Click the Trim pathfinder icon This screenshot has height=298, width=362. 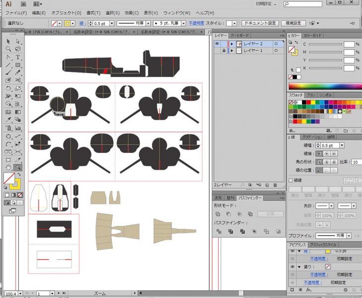click(x=230, y=231)
